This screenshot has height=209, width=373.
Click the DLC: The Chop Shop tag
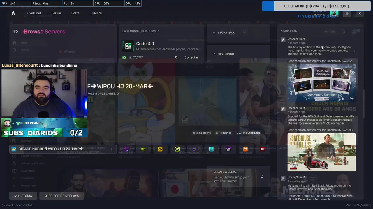pos(248,133)
